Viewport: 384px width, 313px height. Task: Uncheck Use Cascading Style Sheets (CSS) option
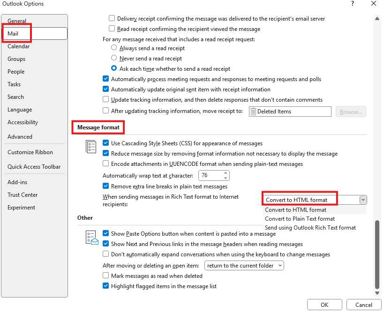[x=106, y=143]
